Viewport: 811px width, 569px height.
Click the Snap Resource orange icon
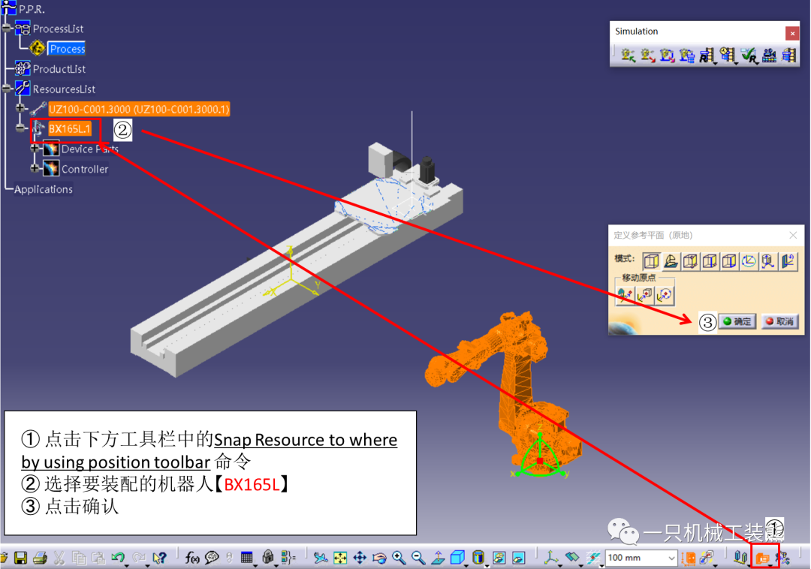pyautogui.click(x=762, y=558)
